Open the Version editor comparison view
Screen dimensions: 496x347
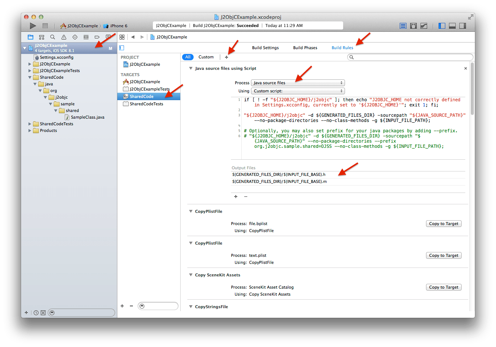point(423,25)
